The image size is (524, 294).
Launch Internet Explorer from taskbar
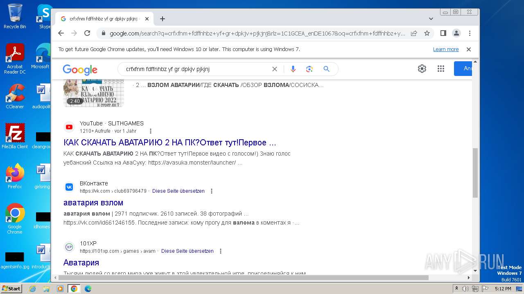pos(33,289)
